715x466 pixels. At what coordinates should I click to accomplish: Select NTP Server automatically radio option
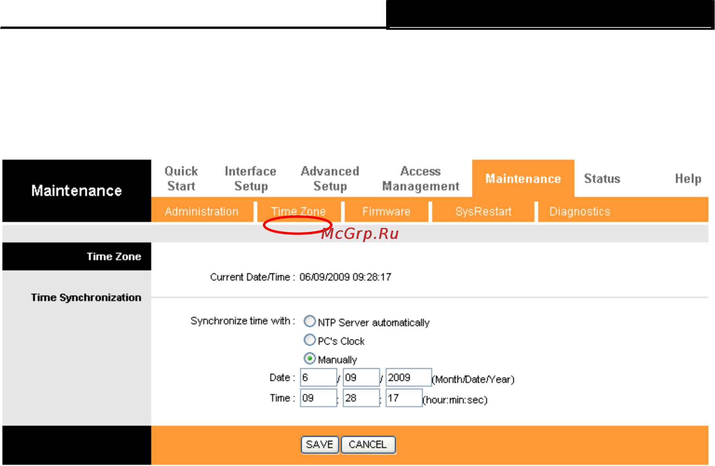tap(310, 321)
